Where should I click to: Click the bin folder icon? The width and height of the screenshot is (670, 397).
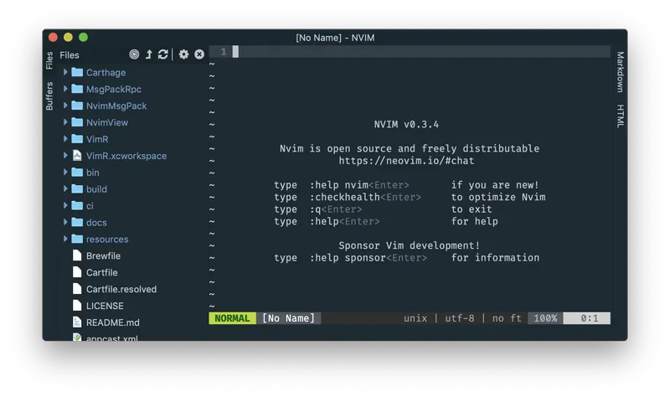(x=77, y=173)
